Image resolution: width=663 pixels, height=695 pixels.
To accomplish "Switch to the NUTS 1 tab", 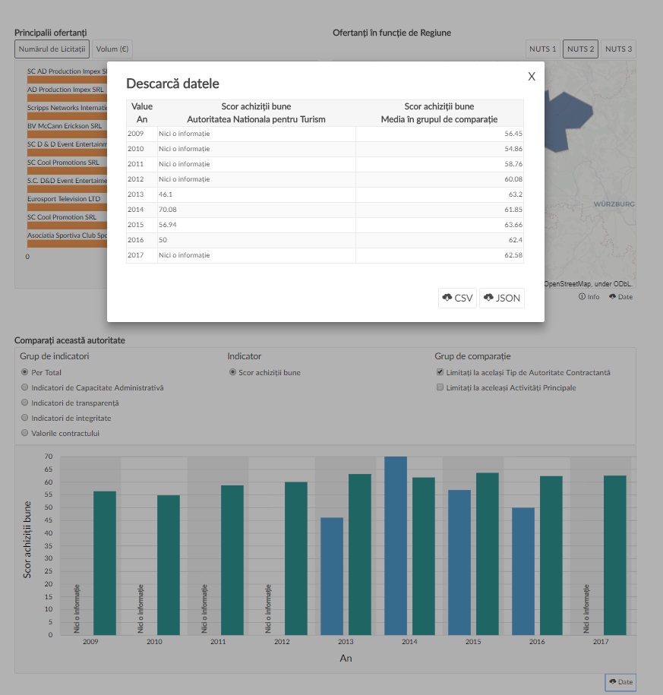I will pyautogui.click(x=542, y=49).
